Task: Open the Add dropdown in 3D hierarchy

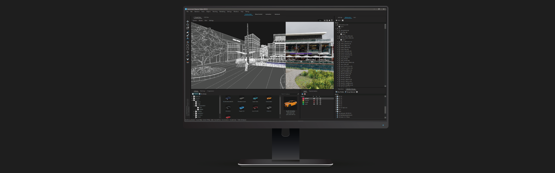Action: [338, 20]
